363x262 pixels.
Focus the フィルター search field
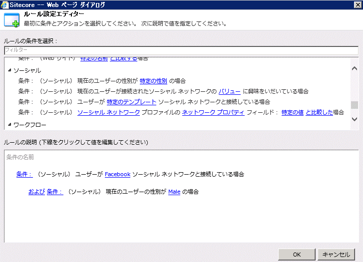pos(181,50)
